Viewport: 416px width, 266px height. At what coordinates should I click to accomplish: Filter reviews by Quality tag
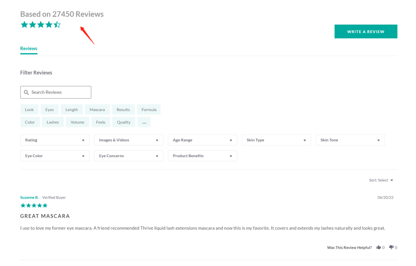pyautogui.click(x=124, y=122)
